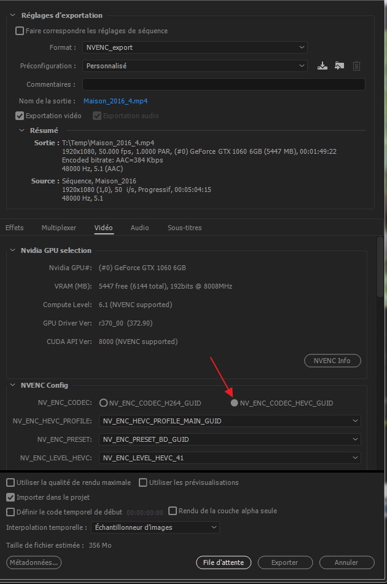Collapse the Résumé section
Image resolution: width=387 pixels, height=584 pixels.
pos(21,130)
